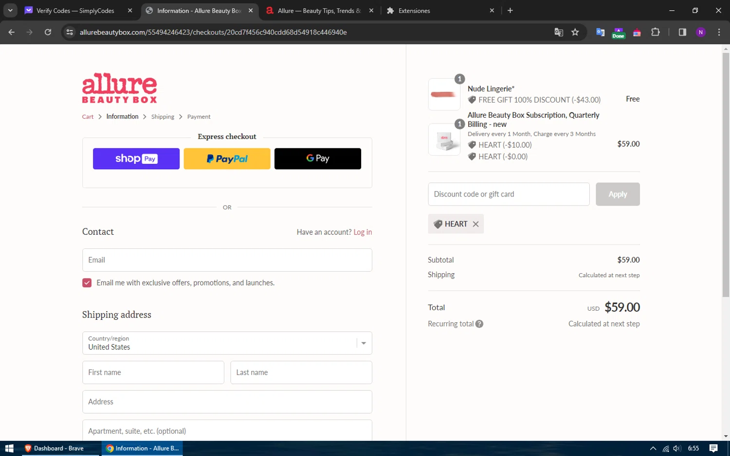Focus the Email input field

pos(227,260)
